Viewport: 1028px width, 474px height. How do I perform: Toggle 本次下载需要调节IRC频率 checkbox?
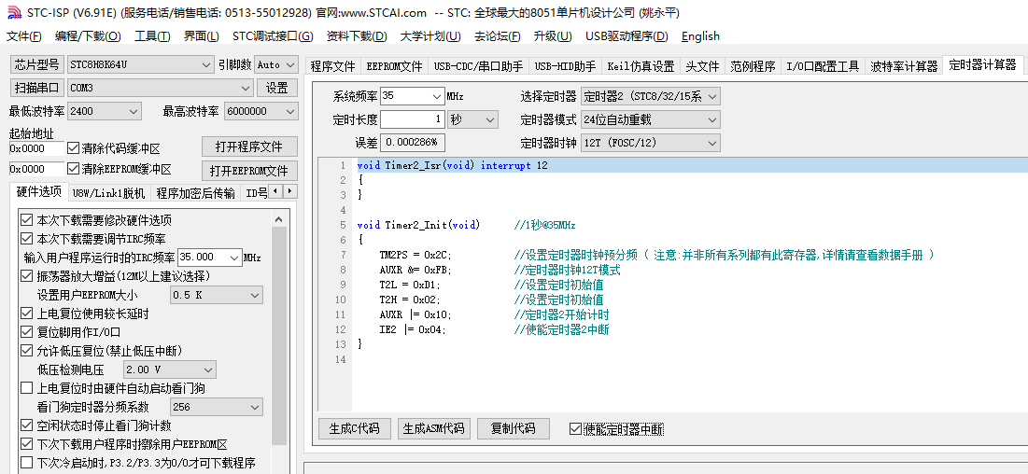tap(26, 239)
